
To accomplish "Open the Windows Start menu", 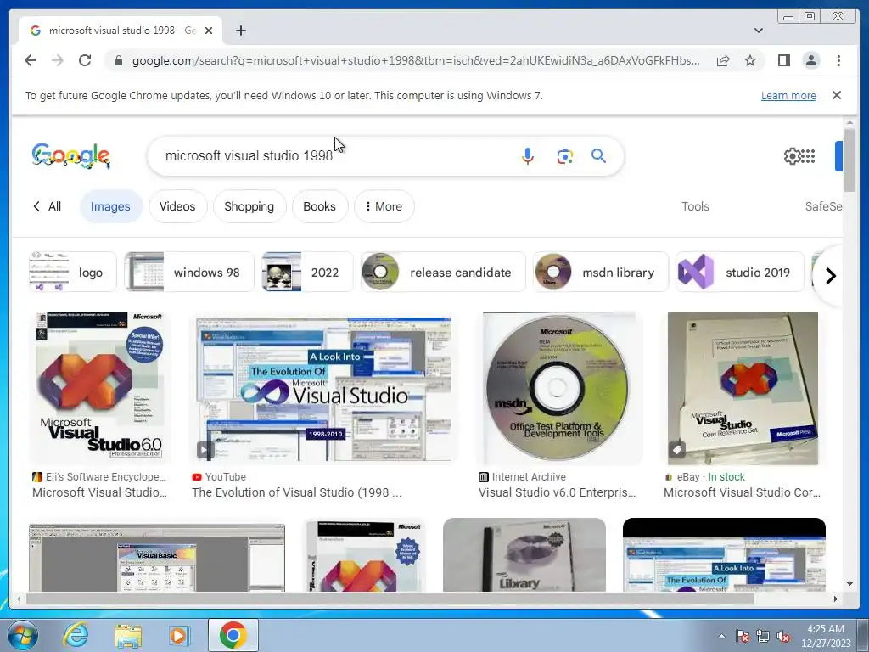I will (x=23, y=635).
